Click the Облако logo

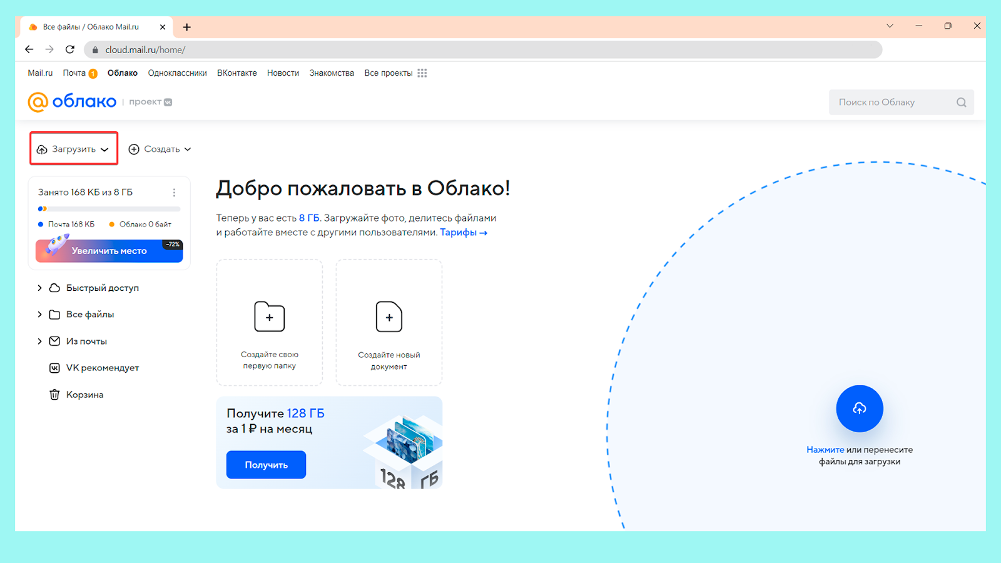click(72, 101)
